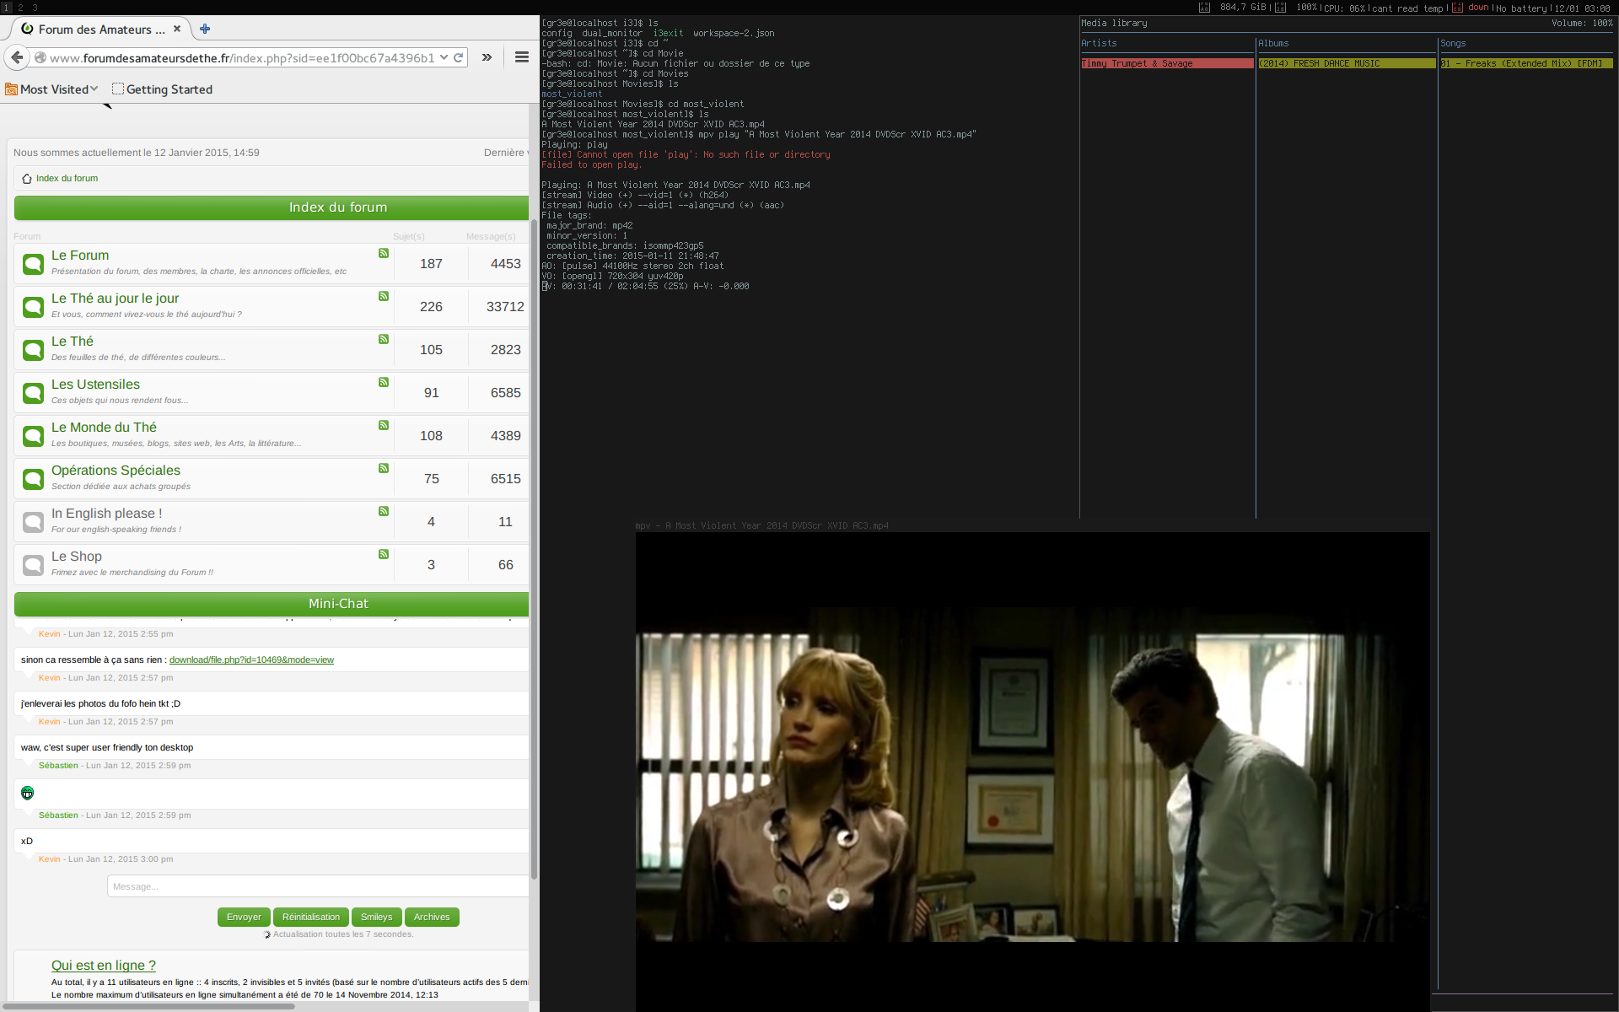Open the Opérations Spéciales section
This screenshot has width=1619, height=1012.
tap(116, 471)
